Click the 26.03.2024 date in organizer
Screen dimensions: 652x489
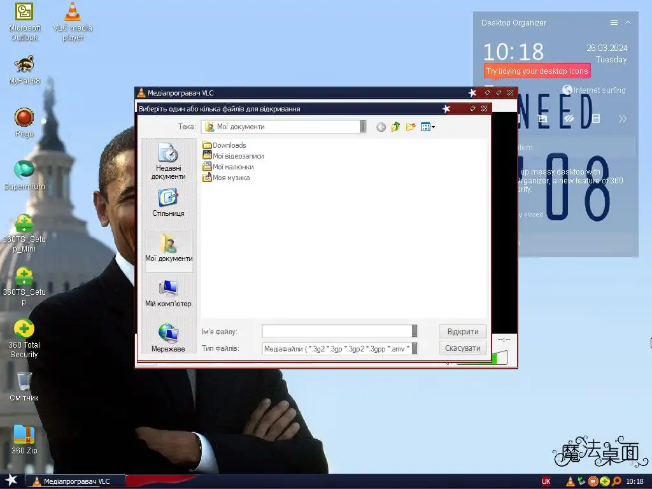point(607,48)
